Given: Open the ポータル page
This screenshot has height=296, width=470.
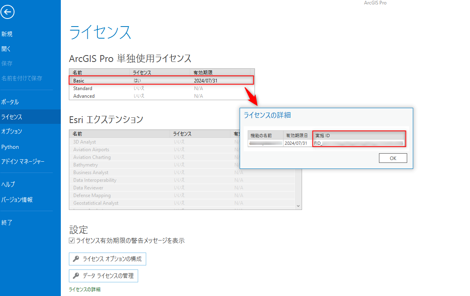Looking at the screenshot, I should (x=10, y=102).
